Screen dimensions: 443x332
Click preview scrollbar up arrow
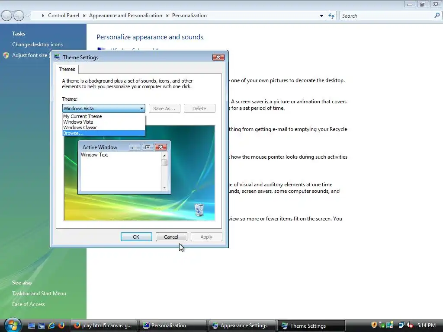coord(164,156)
